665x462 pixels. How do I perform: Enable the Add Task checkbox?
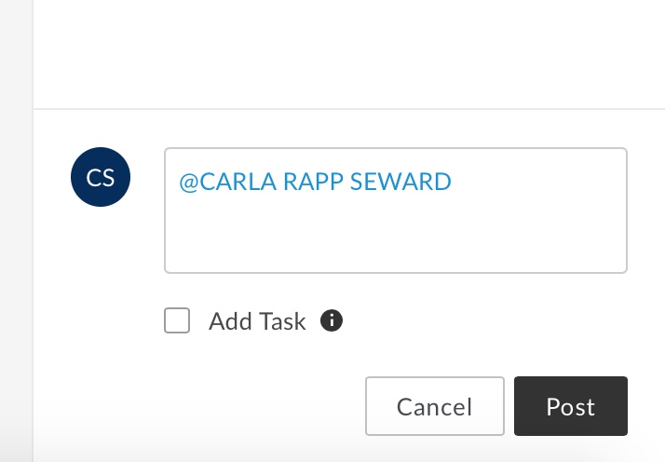coord(177,320)
